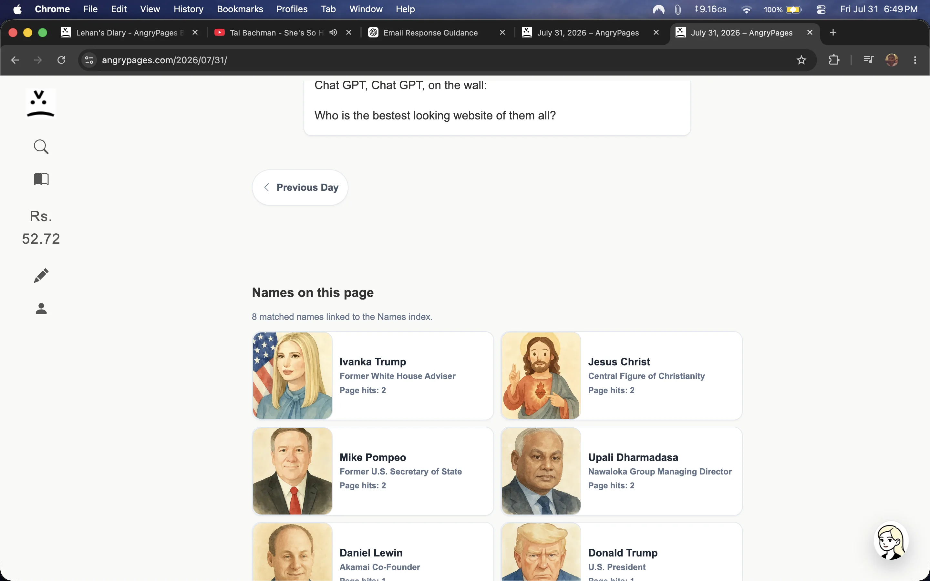The image size is (930, 581).
Task: Open the Ivanka Trump name card
Action: [373, 375]
